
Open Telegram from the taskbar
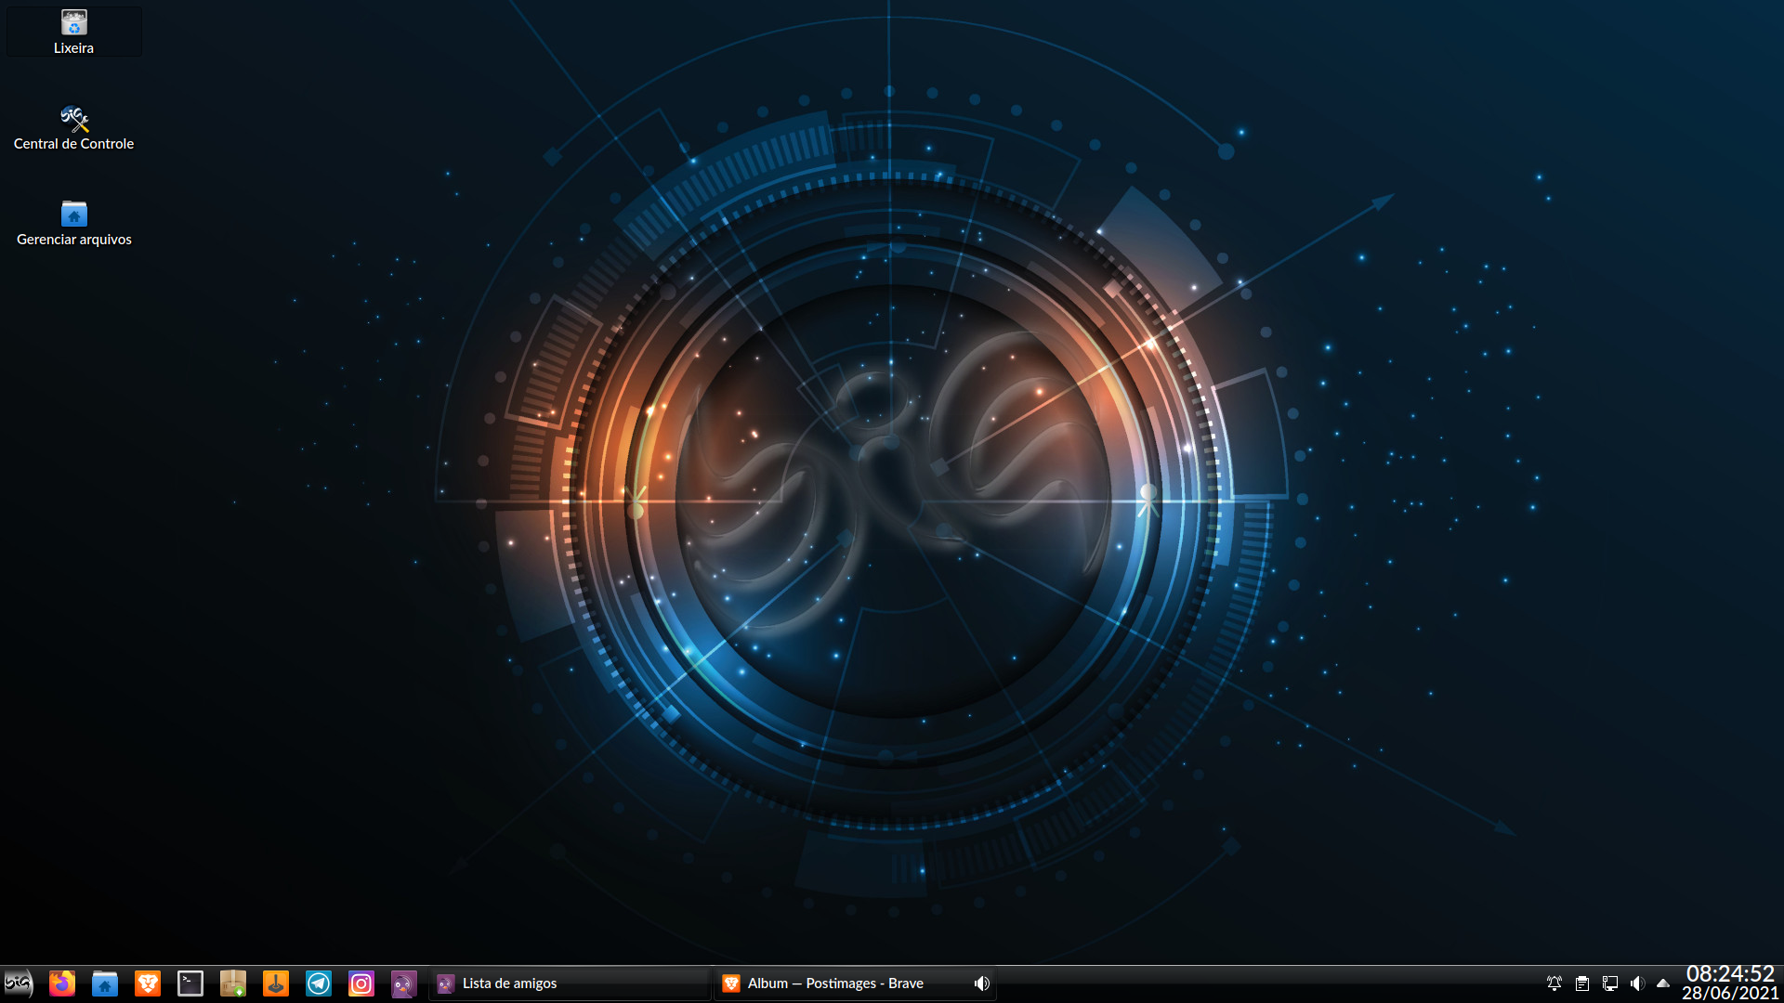(x=319, y=983)
